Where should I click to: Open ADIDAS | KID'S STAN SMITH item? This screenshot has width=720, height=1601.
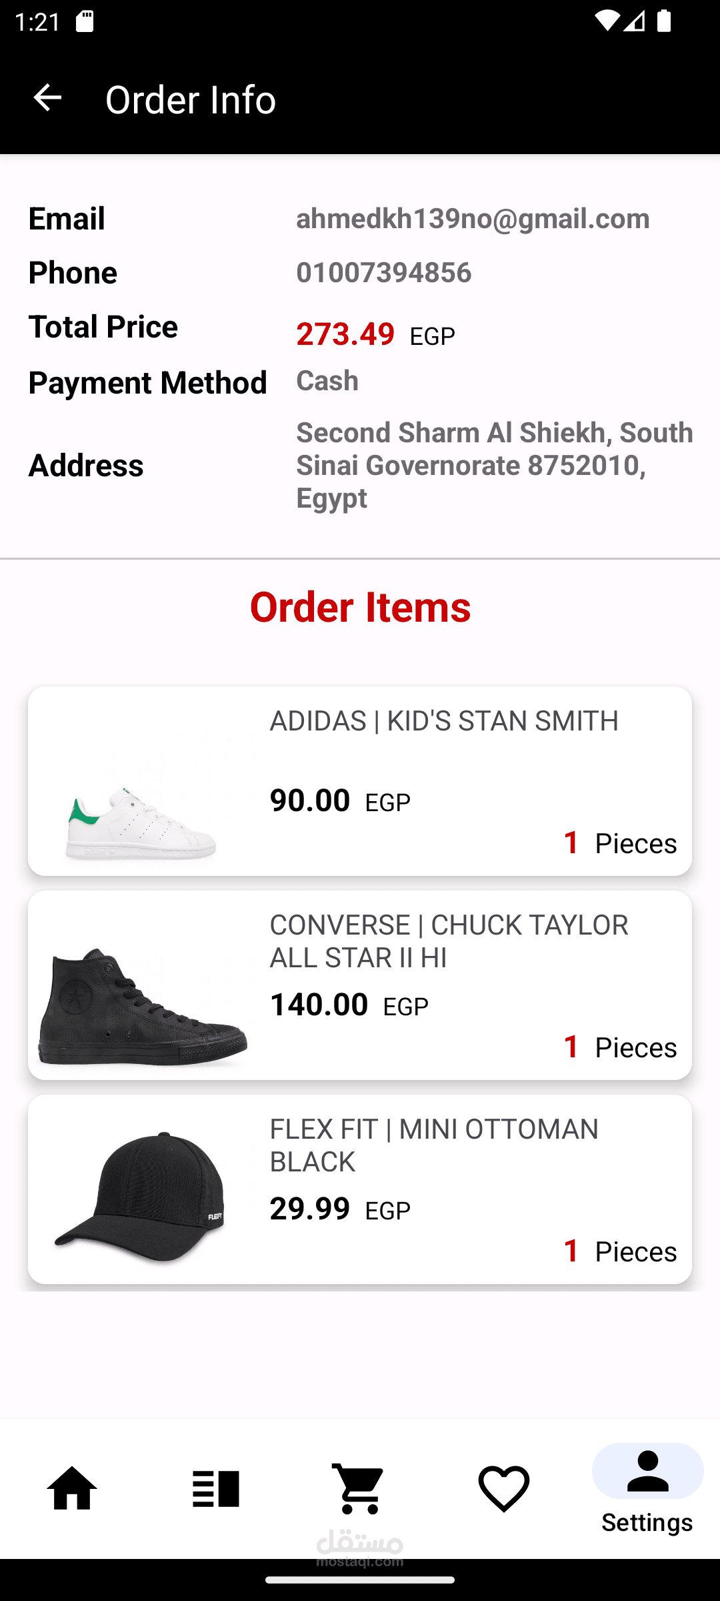point(444,721)
